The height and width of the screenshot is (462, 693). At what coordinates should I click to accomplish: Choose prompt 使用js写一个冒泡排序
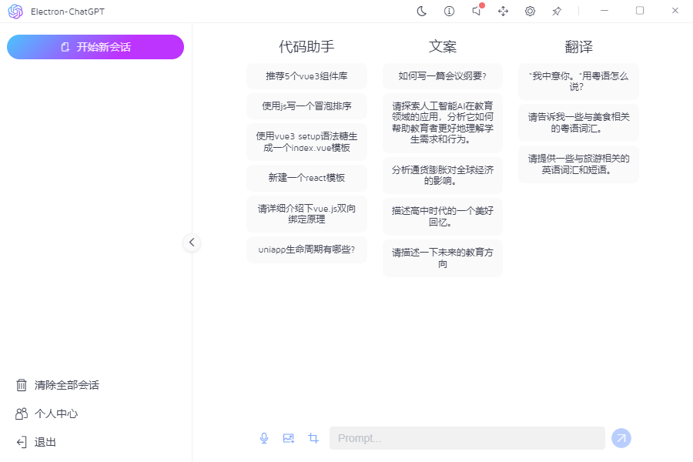(306, 106)
